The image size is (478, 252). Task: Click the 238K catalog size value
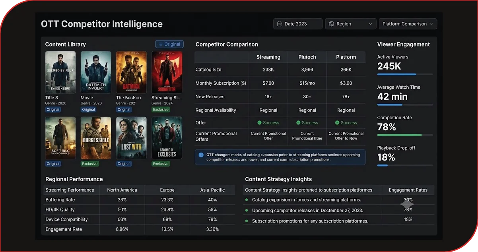click(268, 70)
